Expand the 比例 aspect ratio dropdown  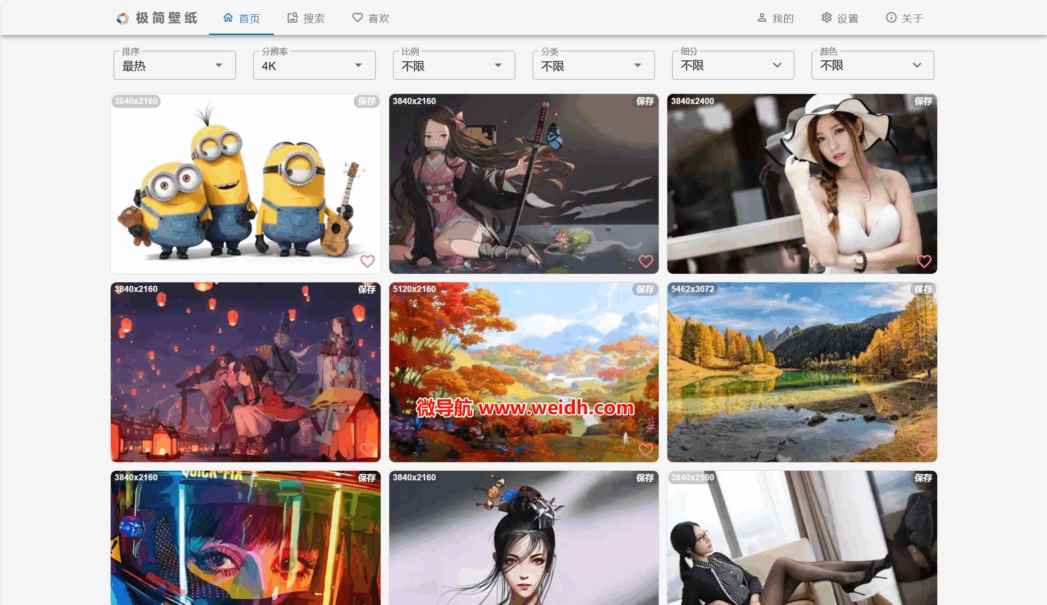pyautogui.click(x=454, y=65)
